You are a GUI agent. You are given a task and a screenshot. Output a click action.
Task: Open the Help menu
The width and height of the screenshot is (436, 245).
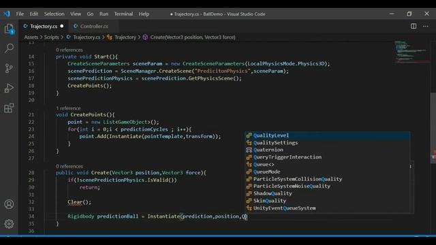[144, 14]
